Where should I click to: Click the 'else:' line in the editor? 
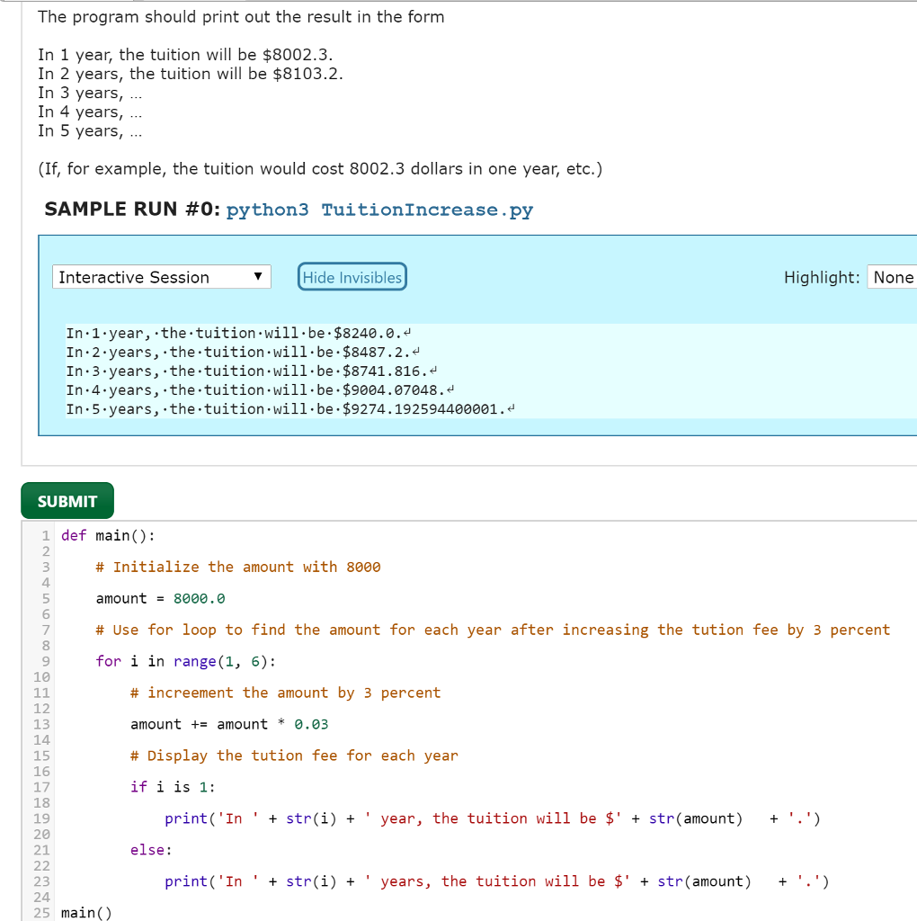click(151, 851)
